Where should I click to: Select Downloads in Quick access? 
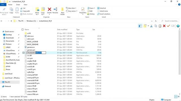click(10, 38)
